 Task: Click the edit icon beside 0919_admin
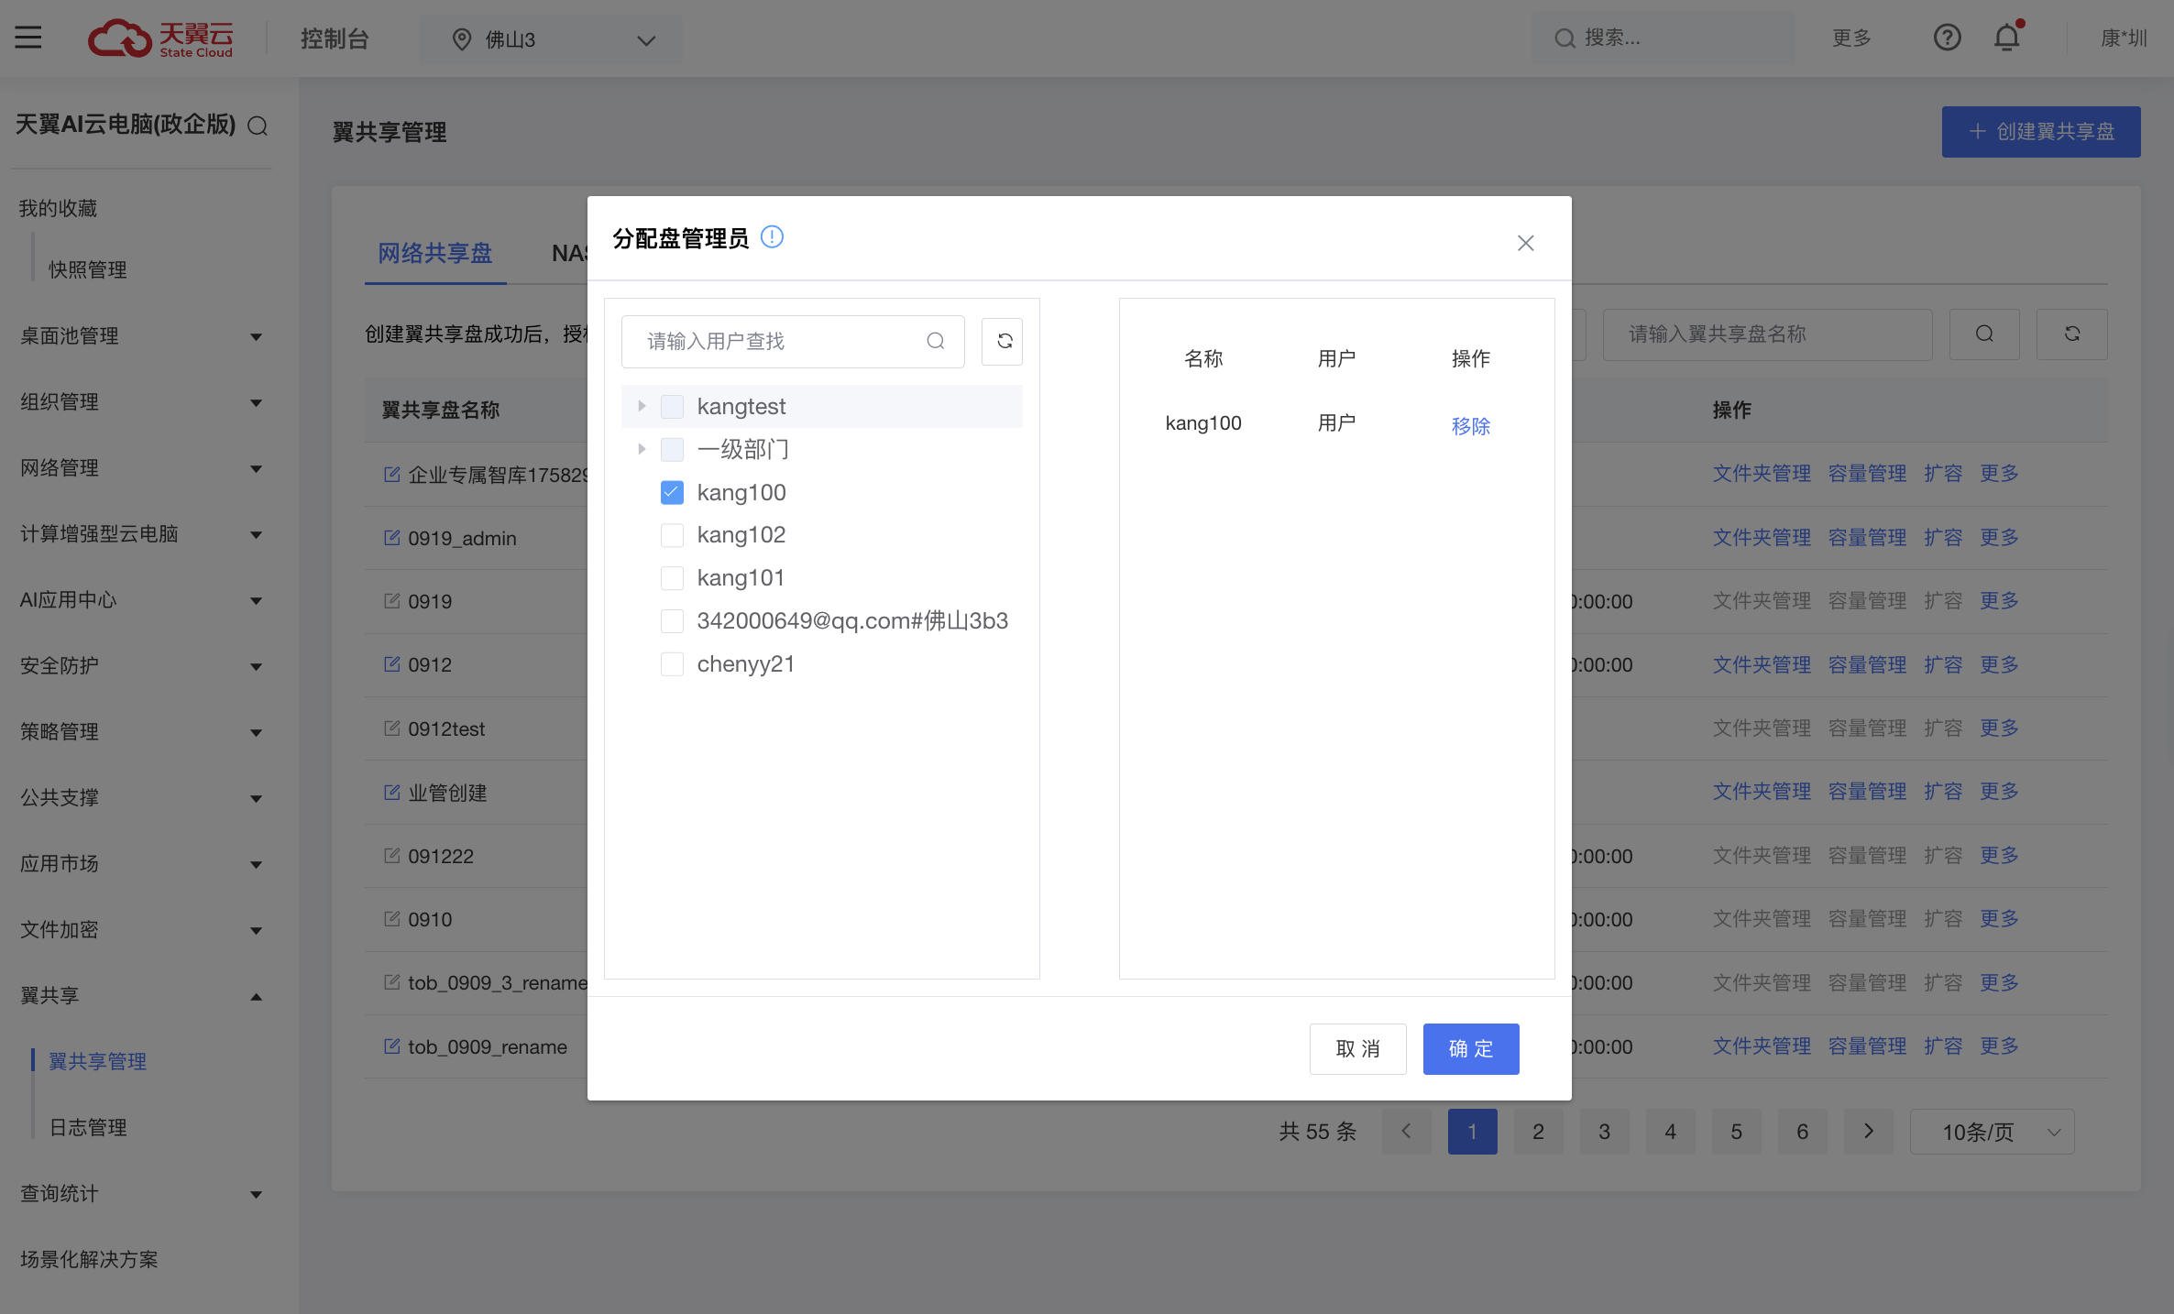click(x=391, y=538)
